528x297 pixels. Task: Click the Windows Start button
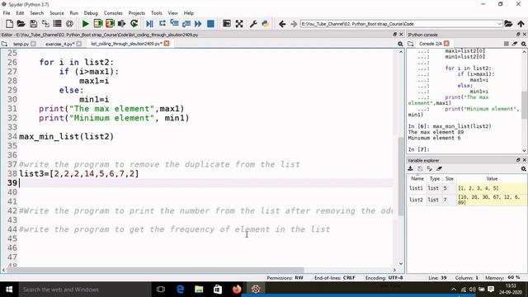[9, 290]
